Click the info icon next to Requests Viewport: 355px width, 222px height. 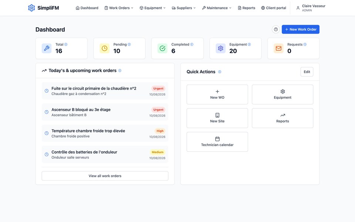pos(305,44)
